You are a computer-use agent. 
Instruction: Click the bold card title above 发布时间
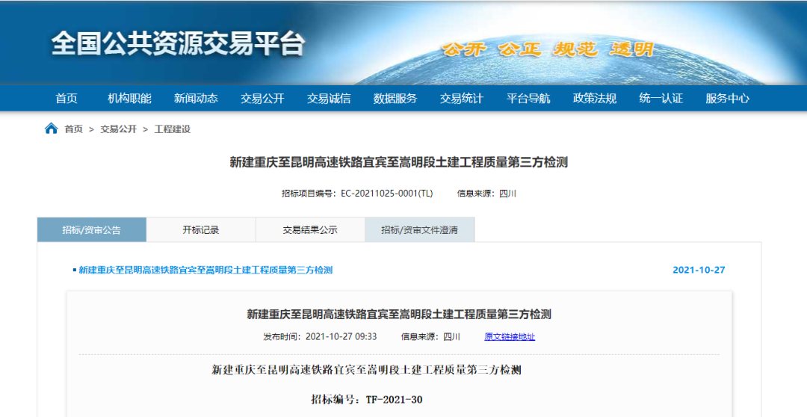[399, 314]
